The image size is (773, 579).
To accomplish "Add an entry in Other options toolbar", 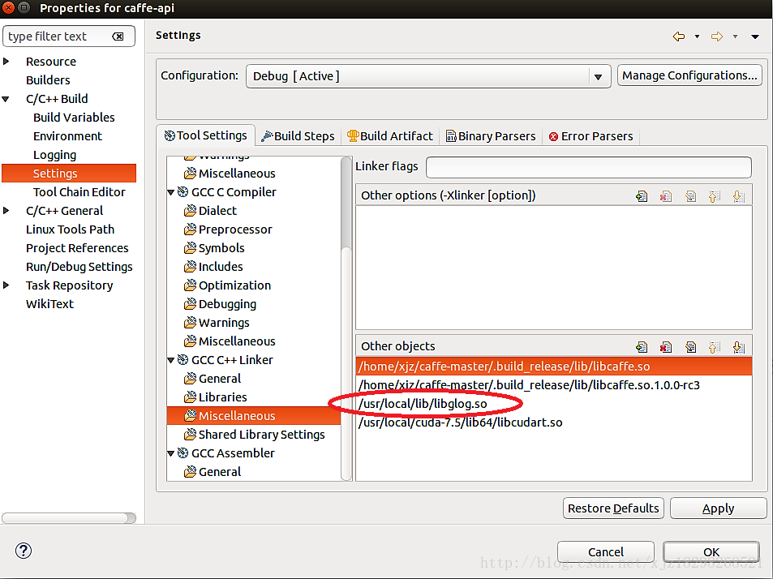I will (x=642, y=196).
